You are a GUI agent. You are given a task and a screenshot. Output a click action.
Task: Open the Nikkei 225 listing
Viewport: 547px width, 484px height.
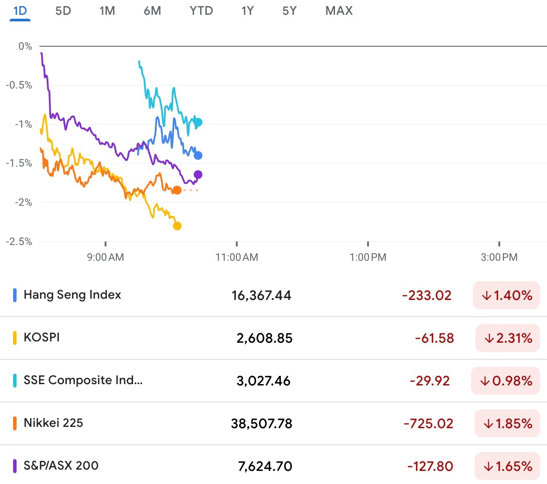(x=53, y=423)
